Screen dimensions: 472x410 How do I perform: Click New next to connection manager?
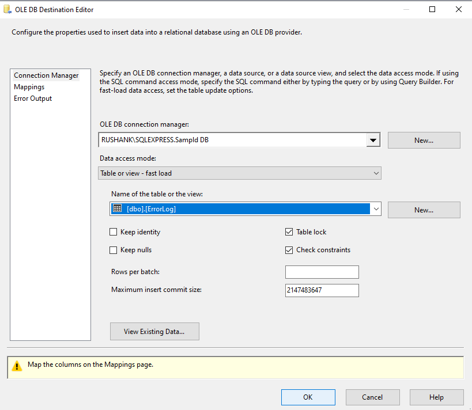point(424,140)
